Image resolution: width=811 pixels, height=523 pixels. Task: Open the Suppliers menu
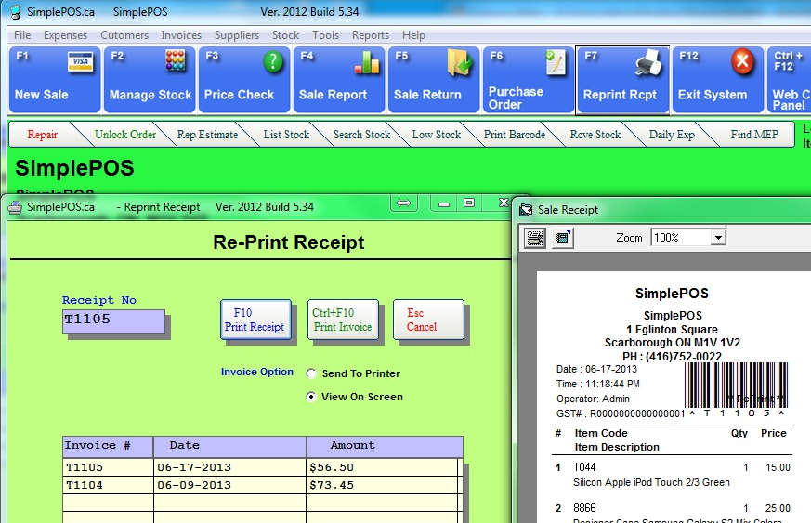[236, 35]
